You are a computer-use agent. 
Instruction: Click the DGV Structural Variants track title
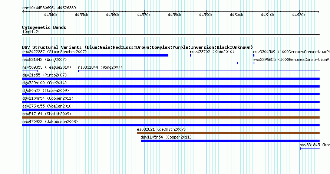coord(138,47)
